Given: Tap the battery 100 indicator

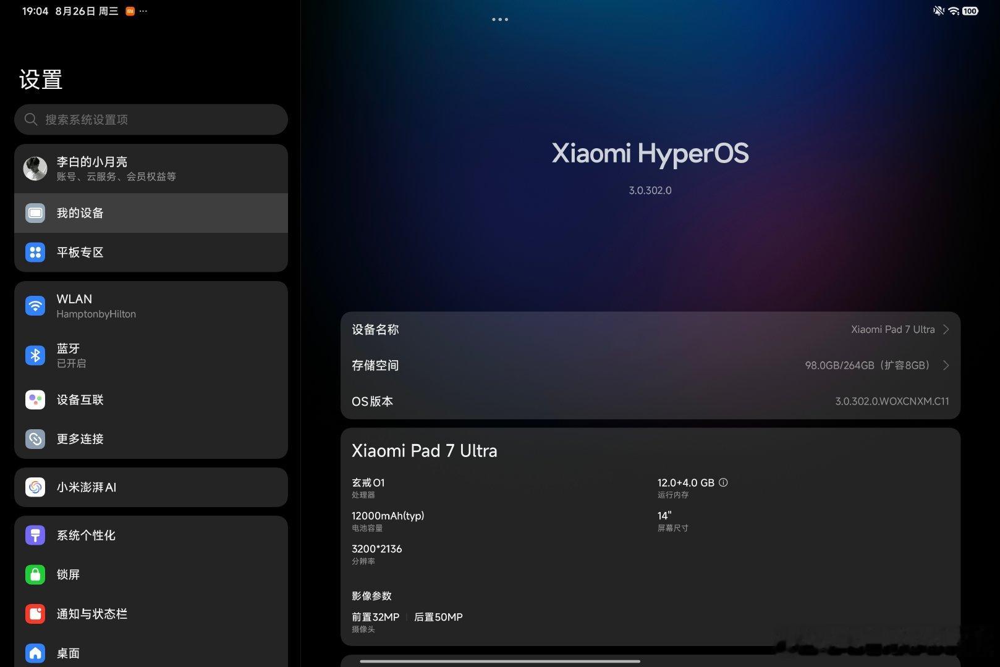Looking at the screenshot, I should coord(970,11).
